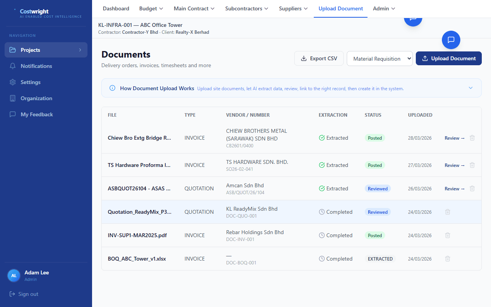Image resolution: width=491 pixels, height=307 pixels.
Task: Open Notifications in the sidebar
Action: coord(46,66)
